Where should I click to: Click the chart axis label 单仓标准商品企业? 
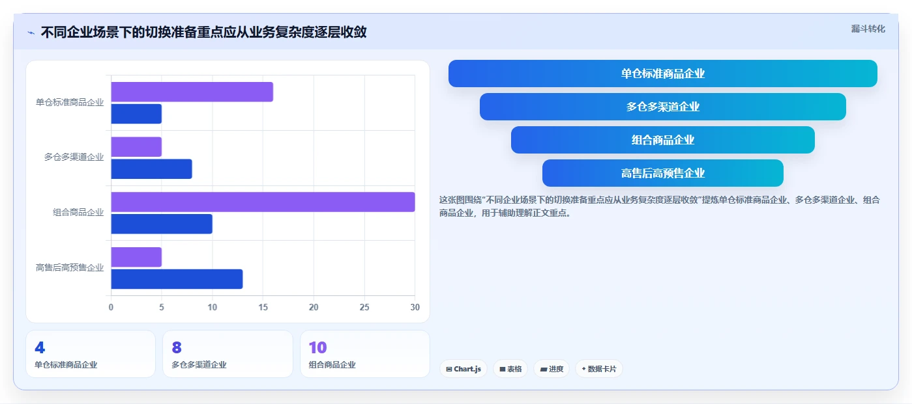coord(70,102)
